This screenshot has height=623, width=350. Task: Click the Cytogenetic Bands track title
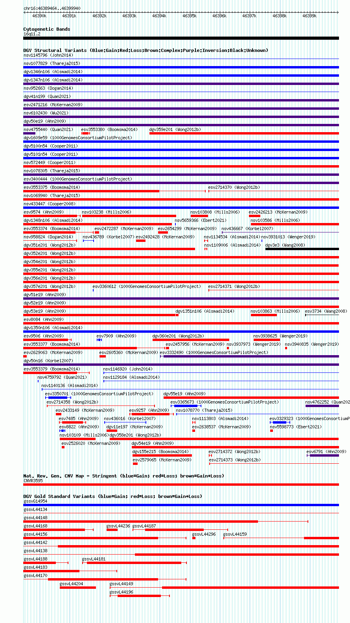(46, 29)
